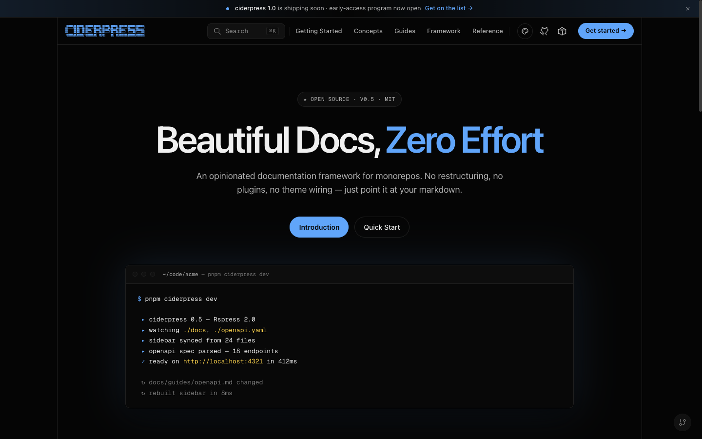Screen dimensions: 702x439
Task: Click the "An opinionated documentation framework" tagline
Action: coord(350,183)
